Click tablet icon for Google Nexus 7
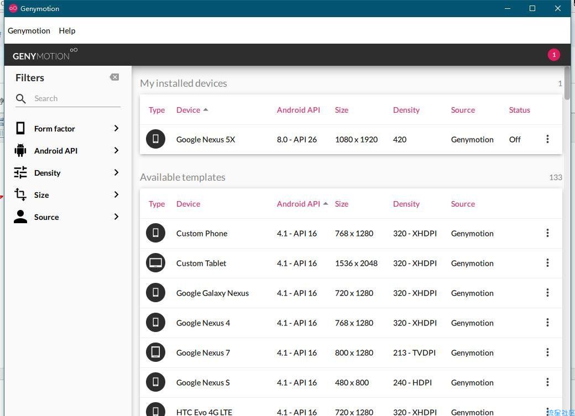Viewport: 575px width, 416px height. click(155, 352)
